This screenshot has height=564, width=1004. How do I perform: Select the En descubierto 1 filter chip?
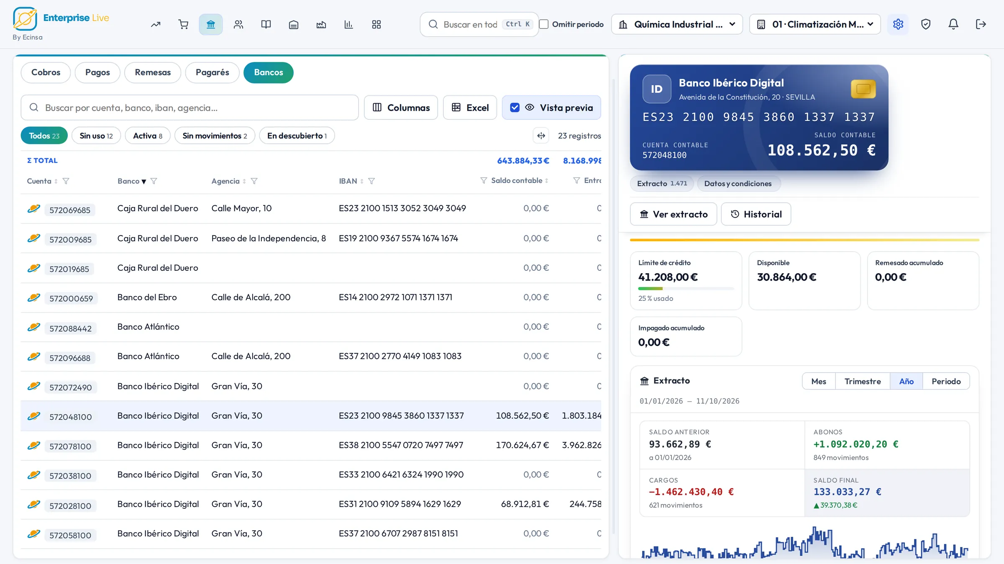pyautogui.click(x=297, y=136)
